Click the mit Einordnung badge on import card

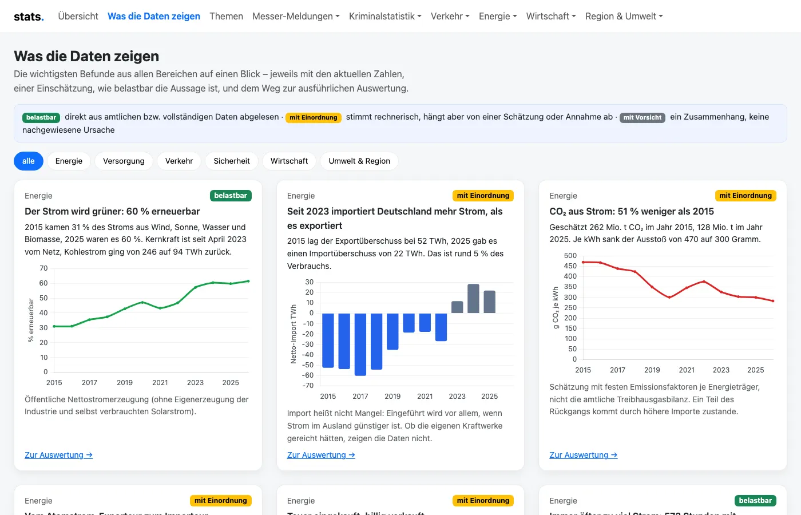click(483, 196)
